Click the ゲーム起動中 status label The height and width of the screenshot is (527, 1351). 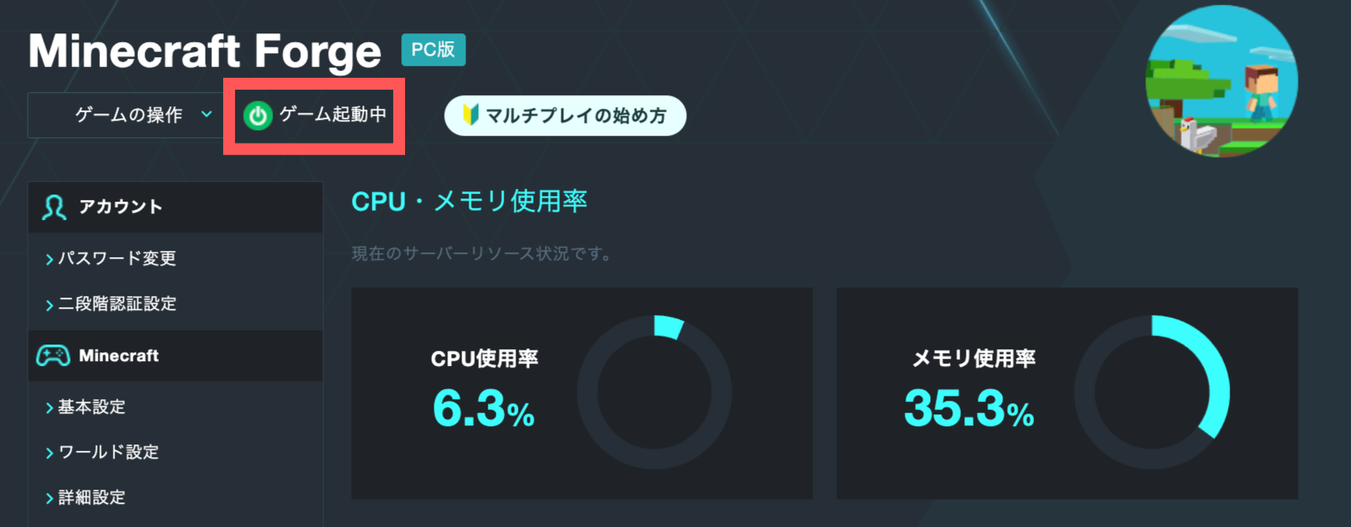[x=333, y=114]
